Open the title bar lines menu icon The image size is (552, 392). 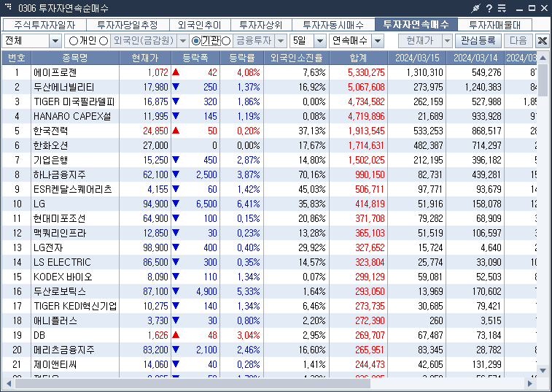(502, 8)
